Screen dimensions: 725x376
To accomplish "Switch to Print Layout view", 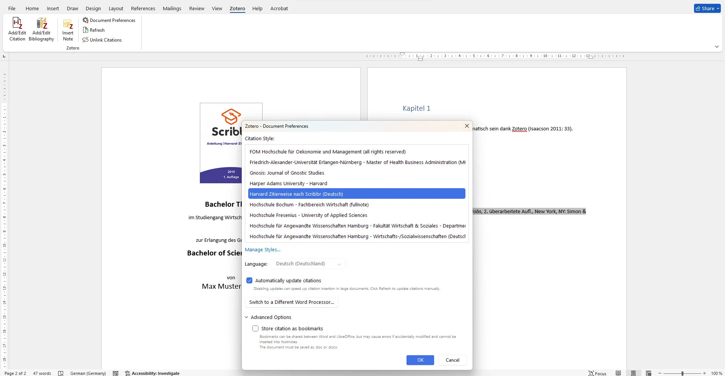I will tap(633, 373).
